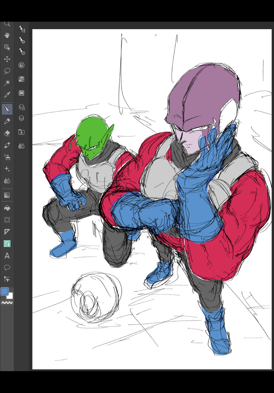Select the Fill paint bucket tool
The height and width of the screenshot is (393, 274).
7,208
